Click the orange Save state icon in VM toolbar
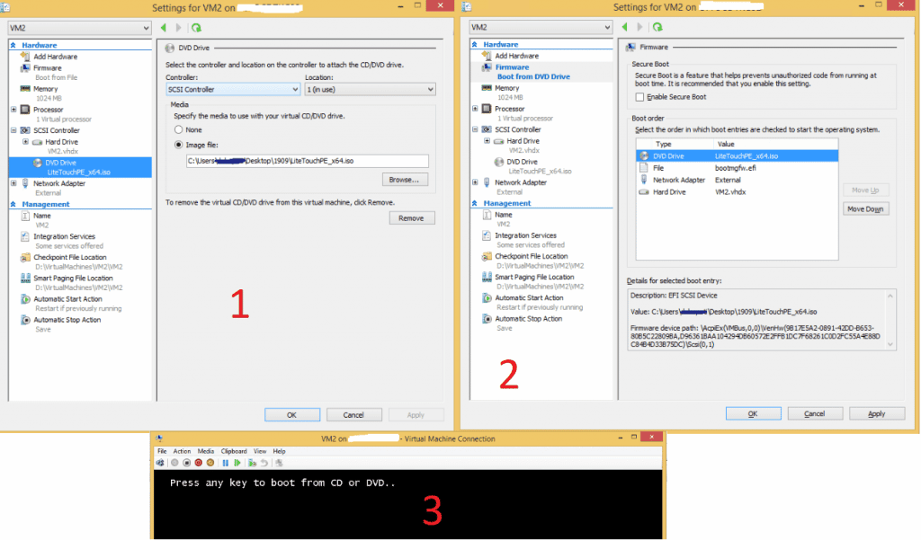921x540 pixels. pyautogui.click(x=210, y=463)
